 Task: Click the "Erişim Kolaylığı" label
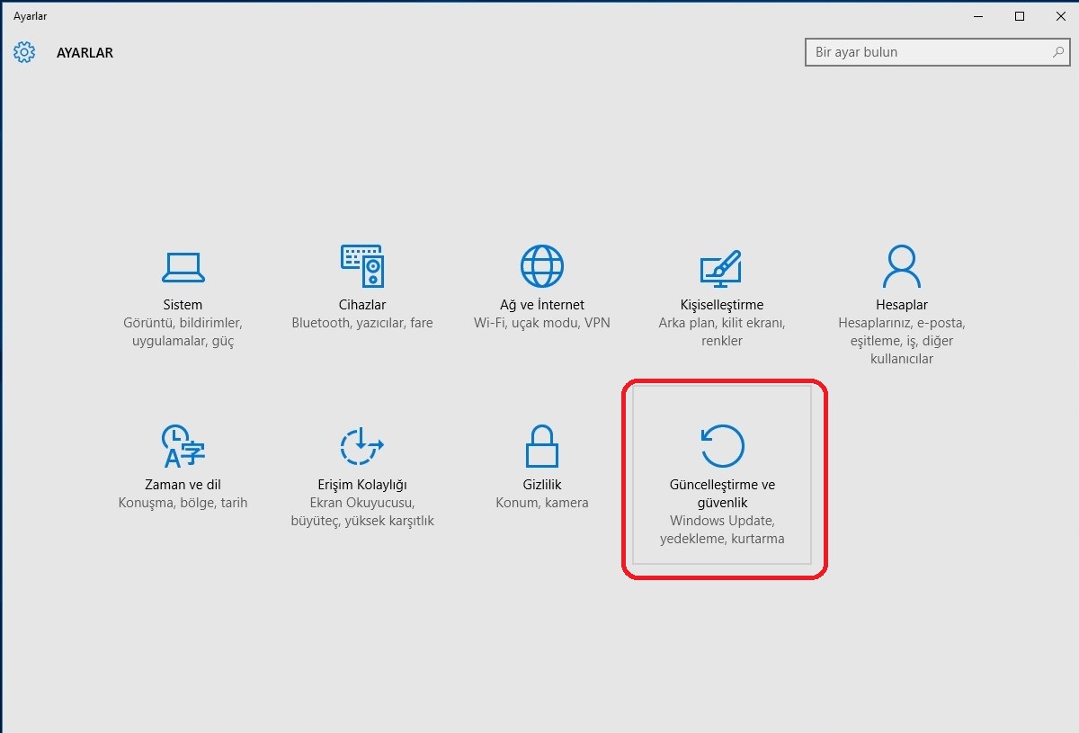coord(362,485)
